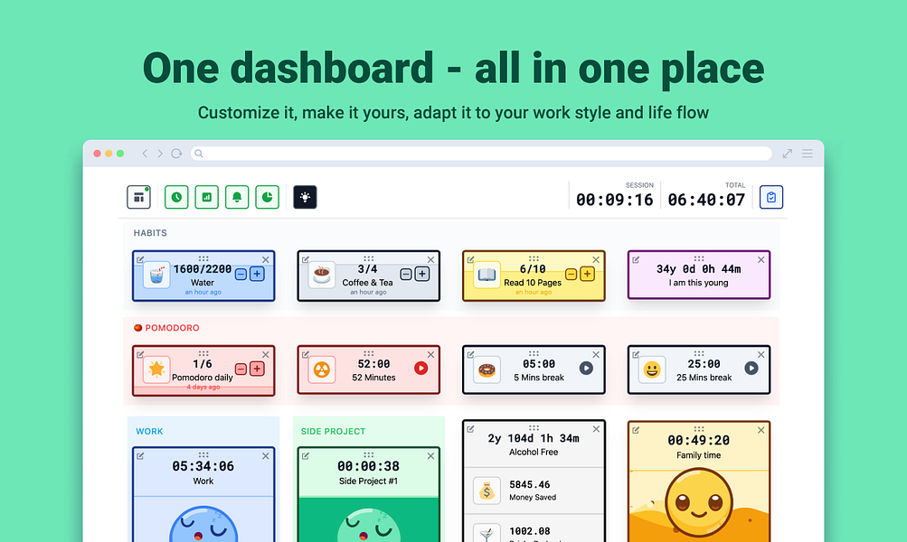The image size is (907, 542).
Task: Open the bell reminders icon
Action: click(x=237, y=197)
